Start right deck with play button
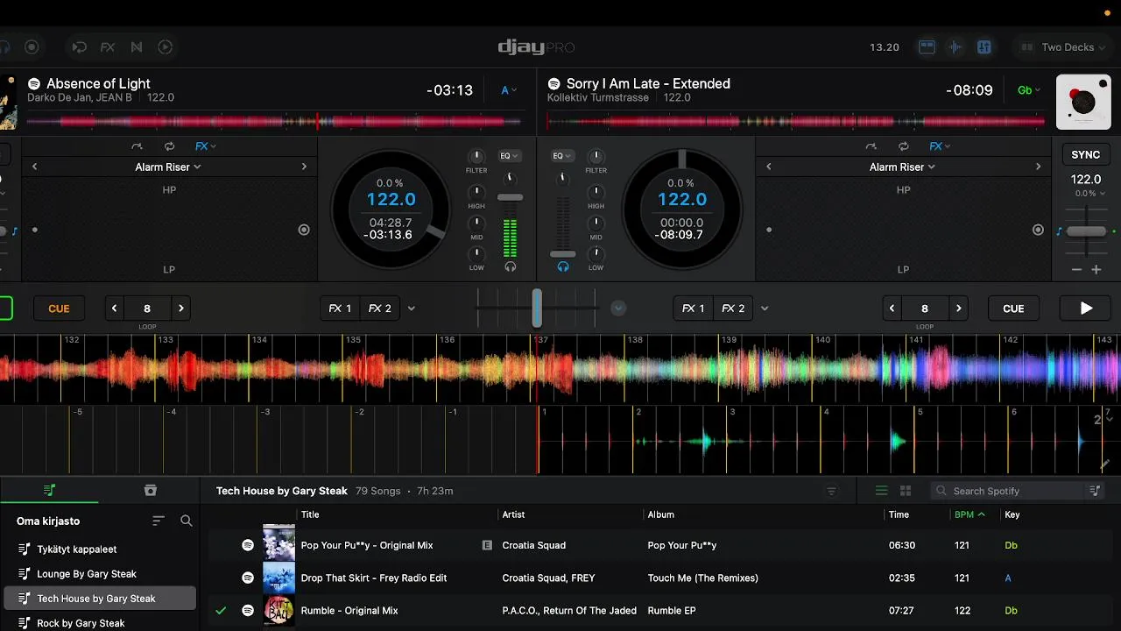 [x=1086, y=308]
